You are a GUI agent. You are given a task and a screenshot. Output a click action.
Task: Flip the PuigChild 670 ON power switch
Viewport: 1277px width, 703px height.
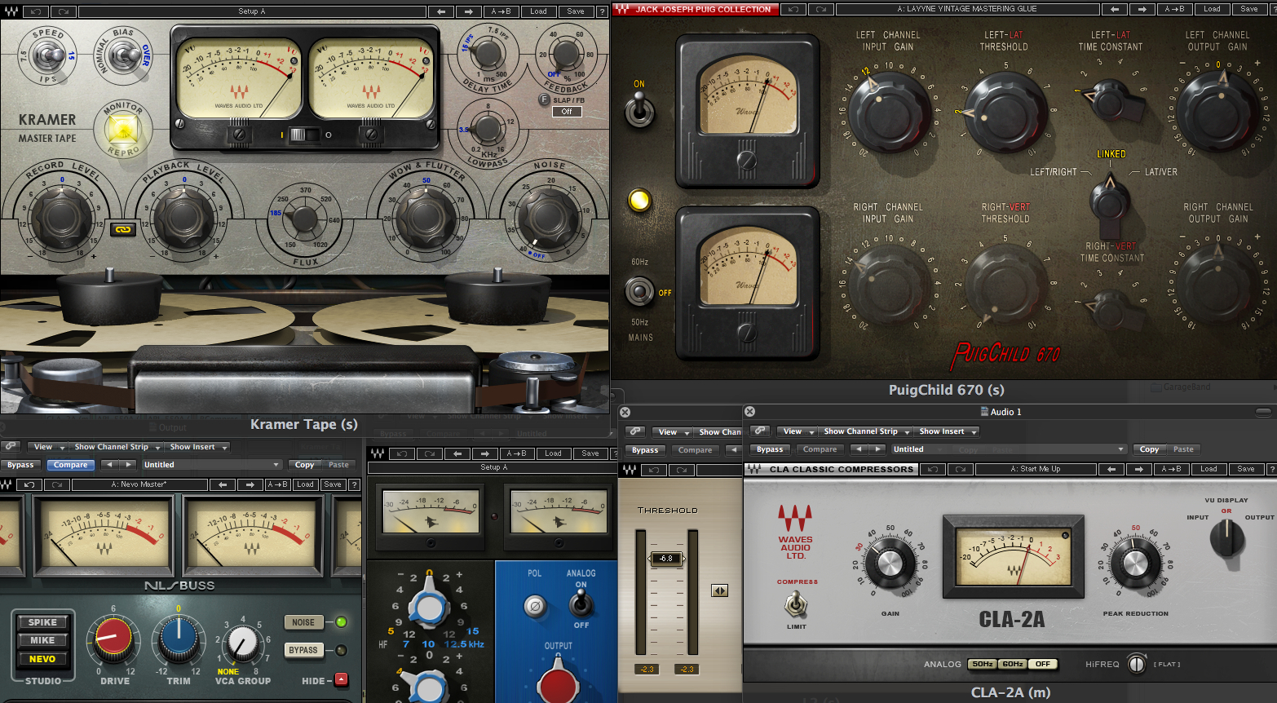tap(639, 109)
